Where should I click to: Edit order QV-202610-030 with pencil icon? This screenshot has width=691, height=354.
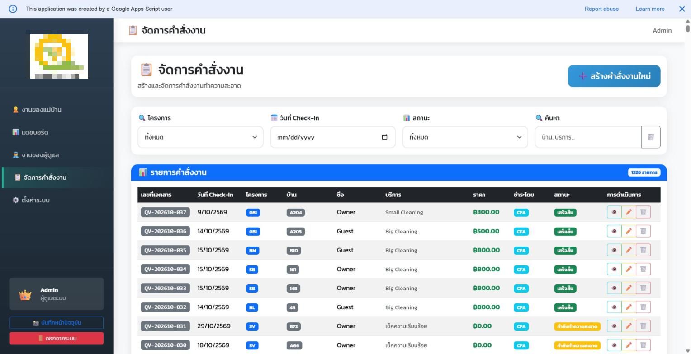click(629, 345)
